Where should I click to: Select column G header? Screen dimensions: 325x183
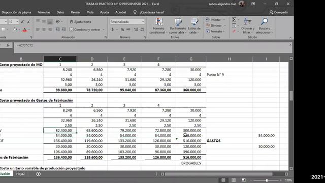point(191,59)
